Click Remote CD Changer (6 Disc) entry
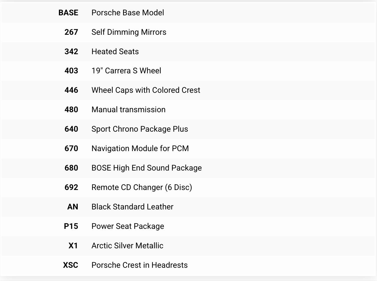Screen dimensions: 377x281 point(141,187)
